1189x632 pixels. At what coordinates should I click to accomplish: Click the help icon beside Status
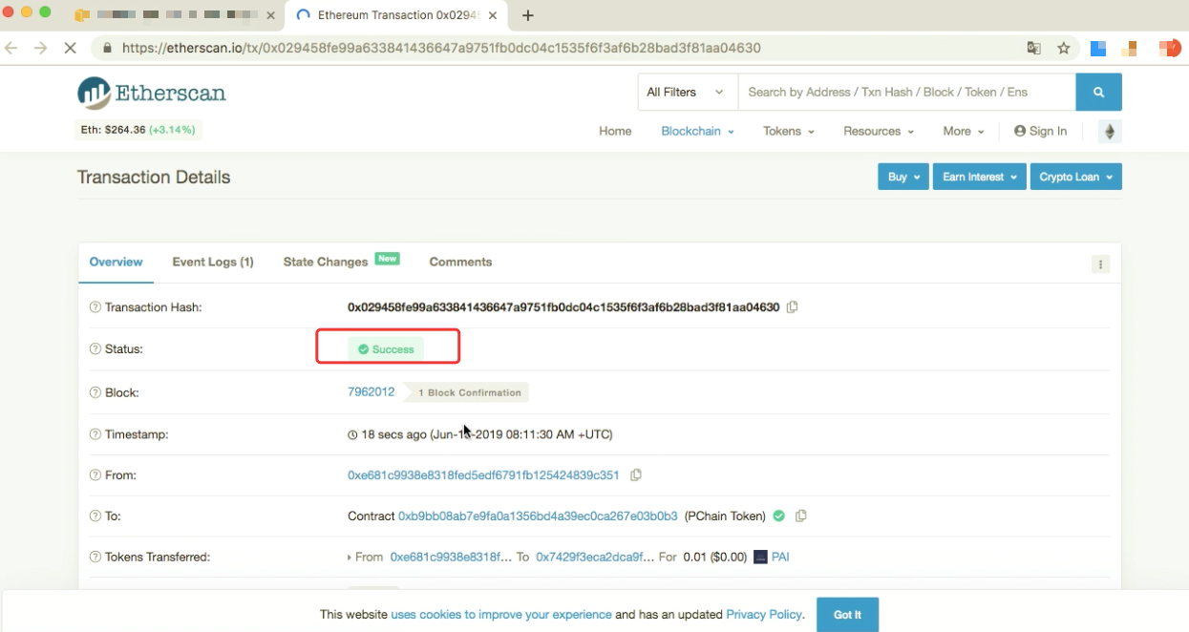[x=95, y=349]
